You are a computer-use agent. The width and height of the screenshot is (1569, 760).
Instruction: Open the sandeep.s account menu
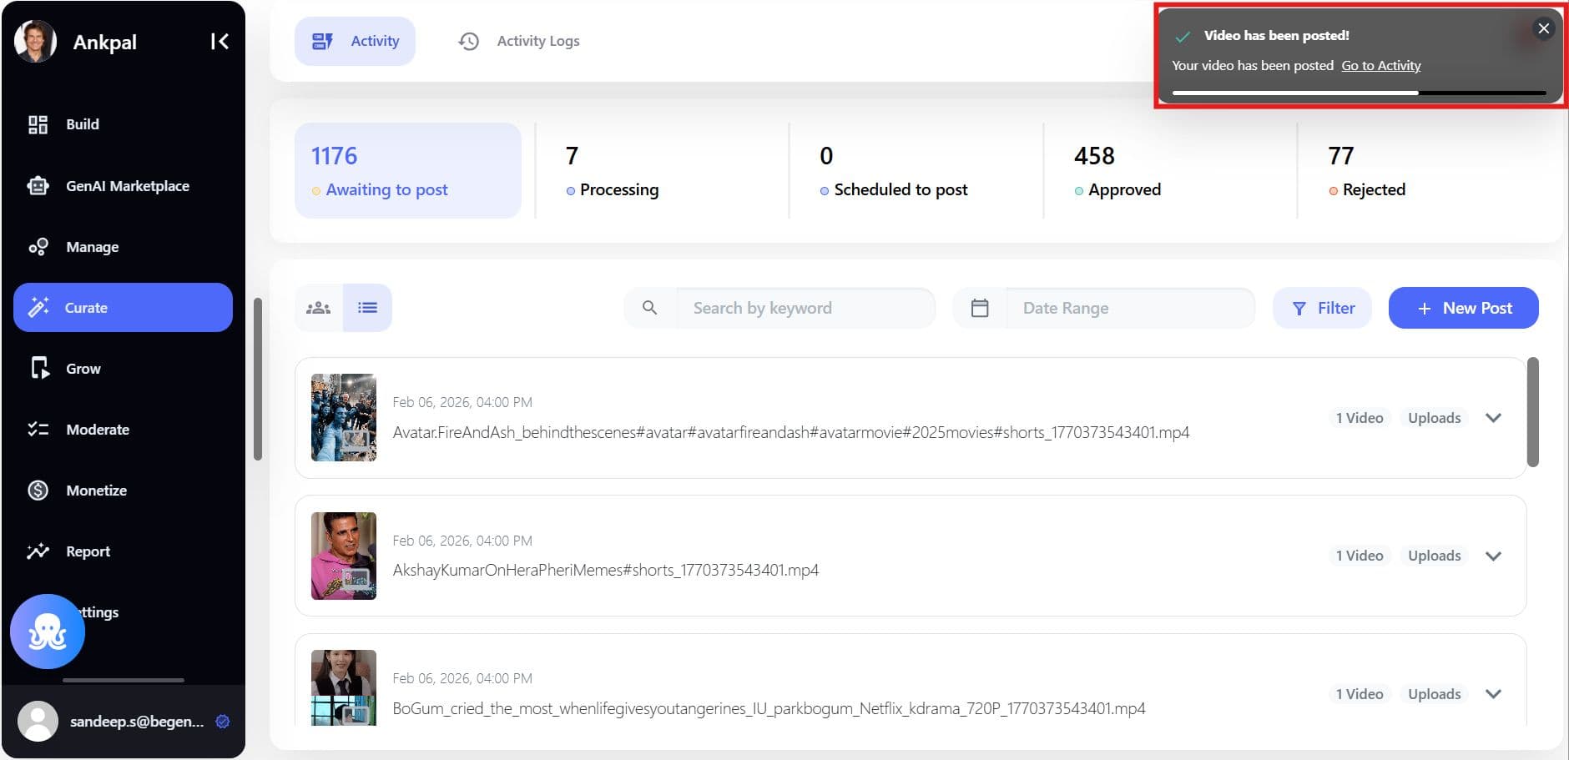click(123, 722)
